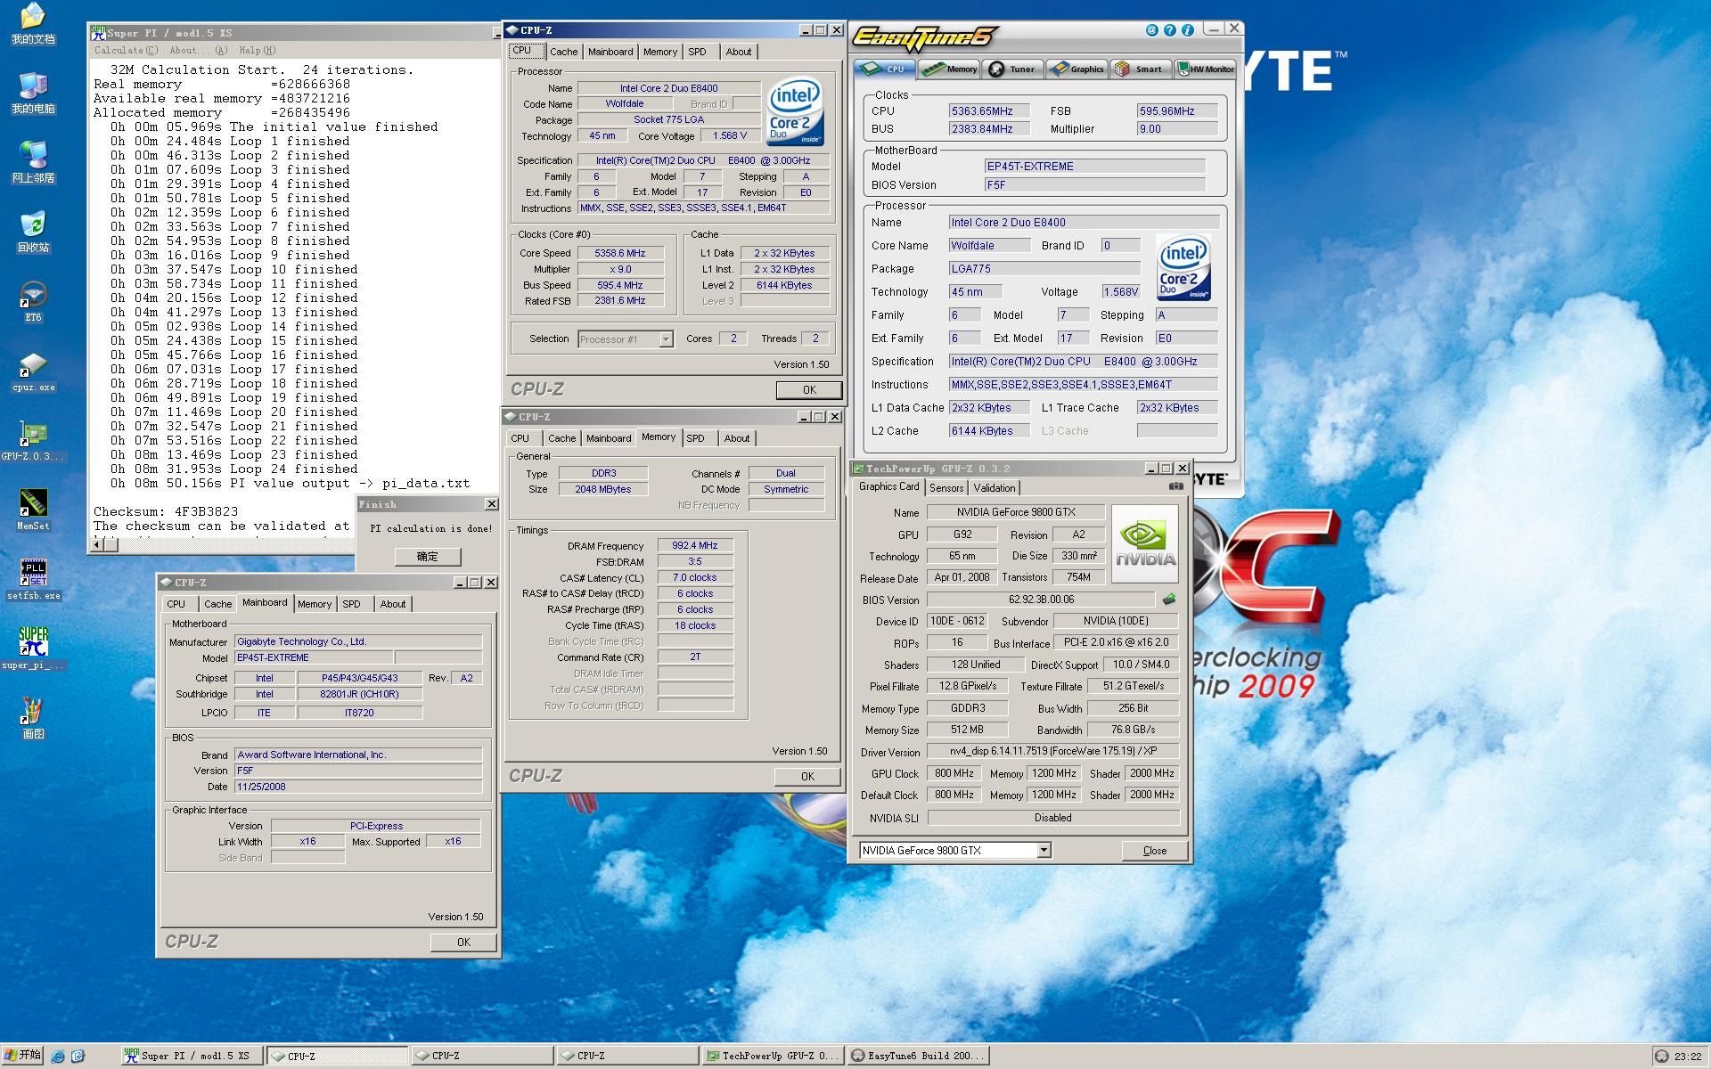
Task: Switch to EasyTune6 Graphics tab
Action: click(1077, 69)
